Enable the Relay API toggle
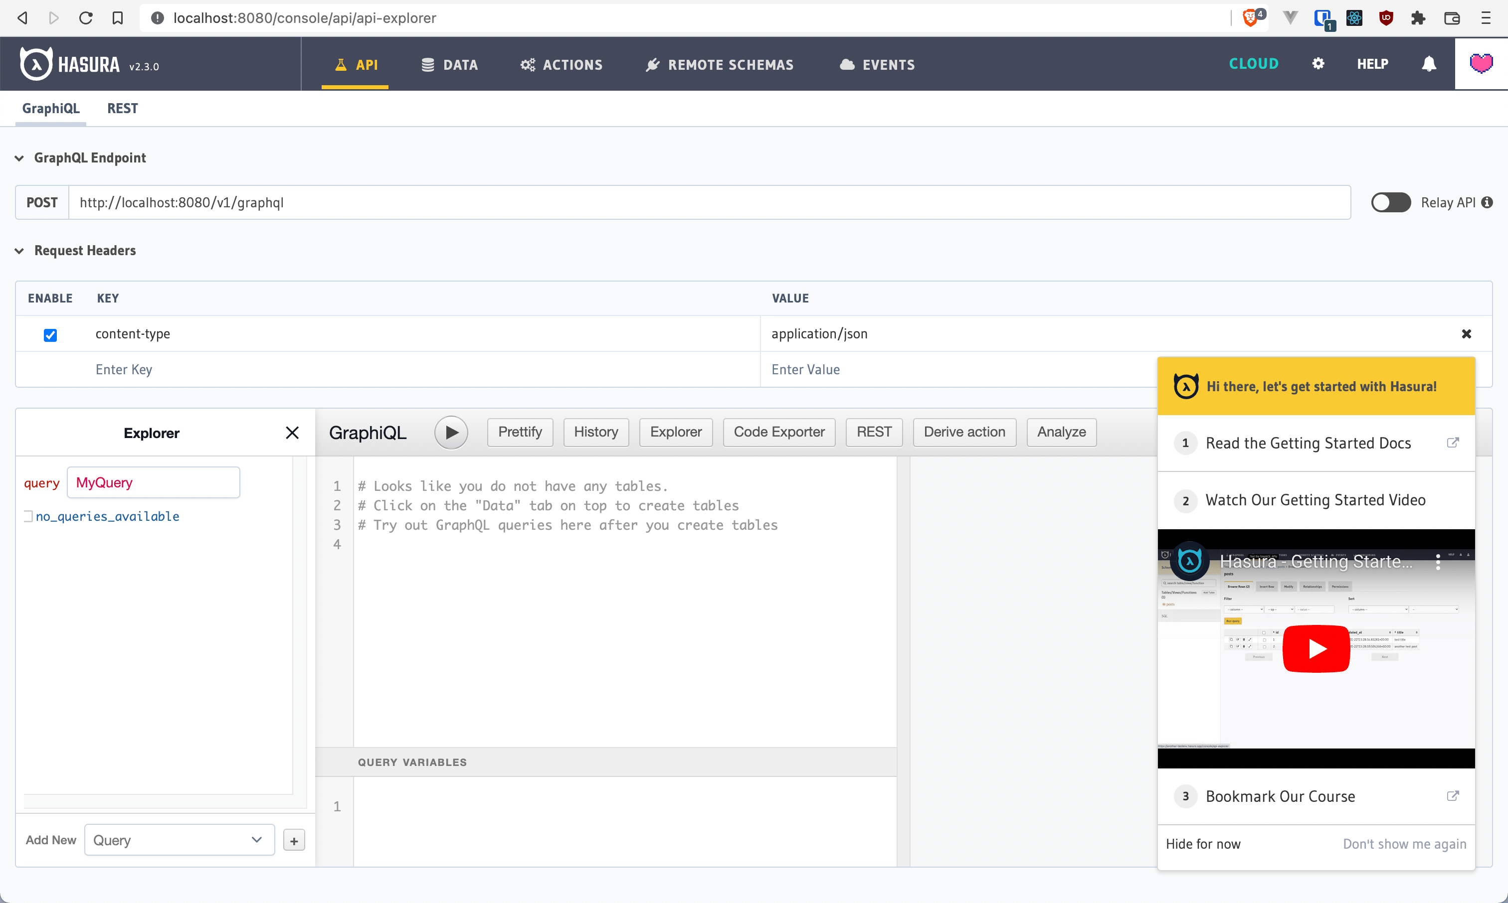The width and height of the screenshot is (1508, 903). (x=1392, y=202)
